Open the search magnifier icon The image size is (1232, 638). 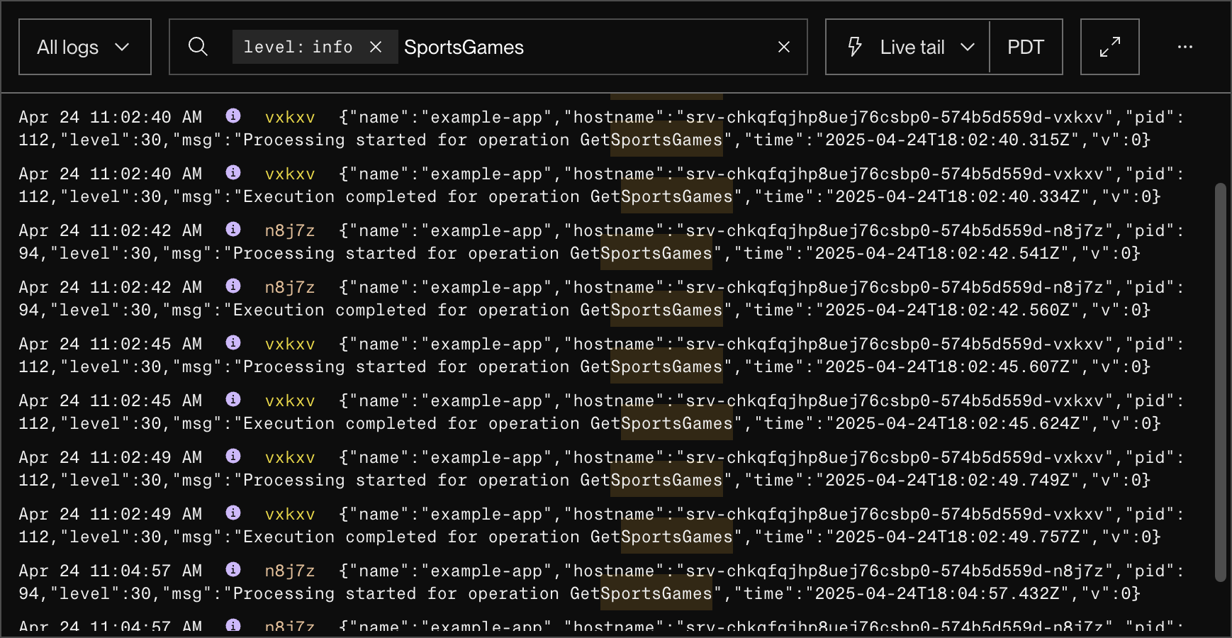click(x=198, y=47)
